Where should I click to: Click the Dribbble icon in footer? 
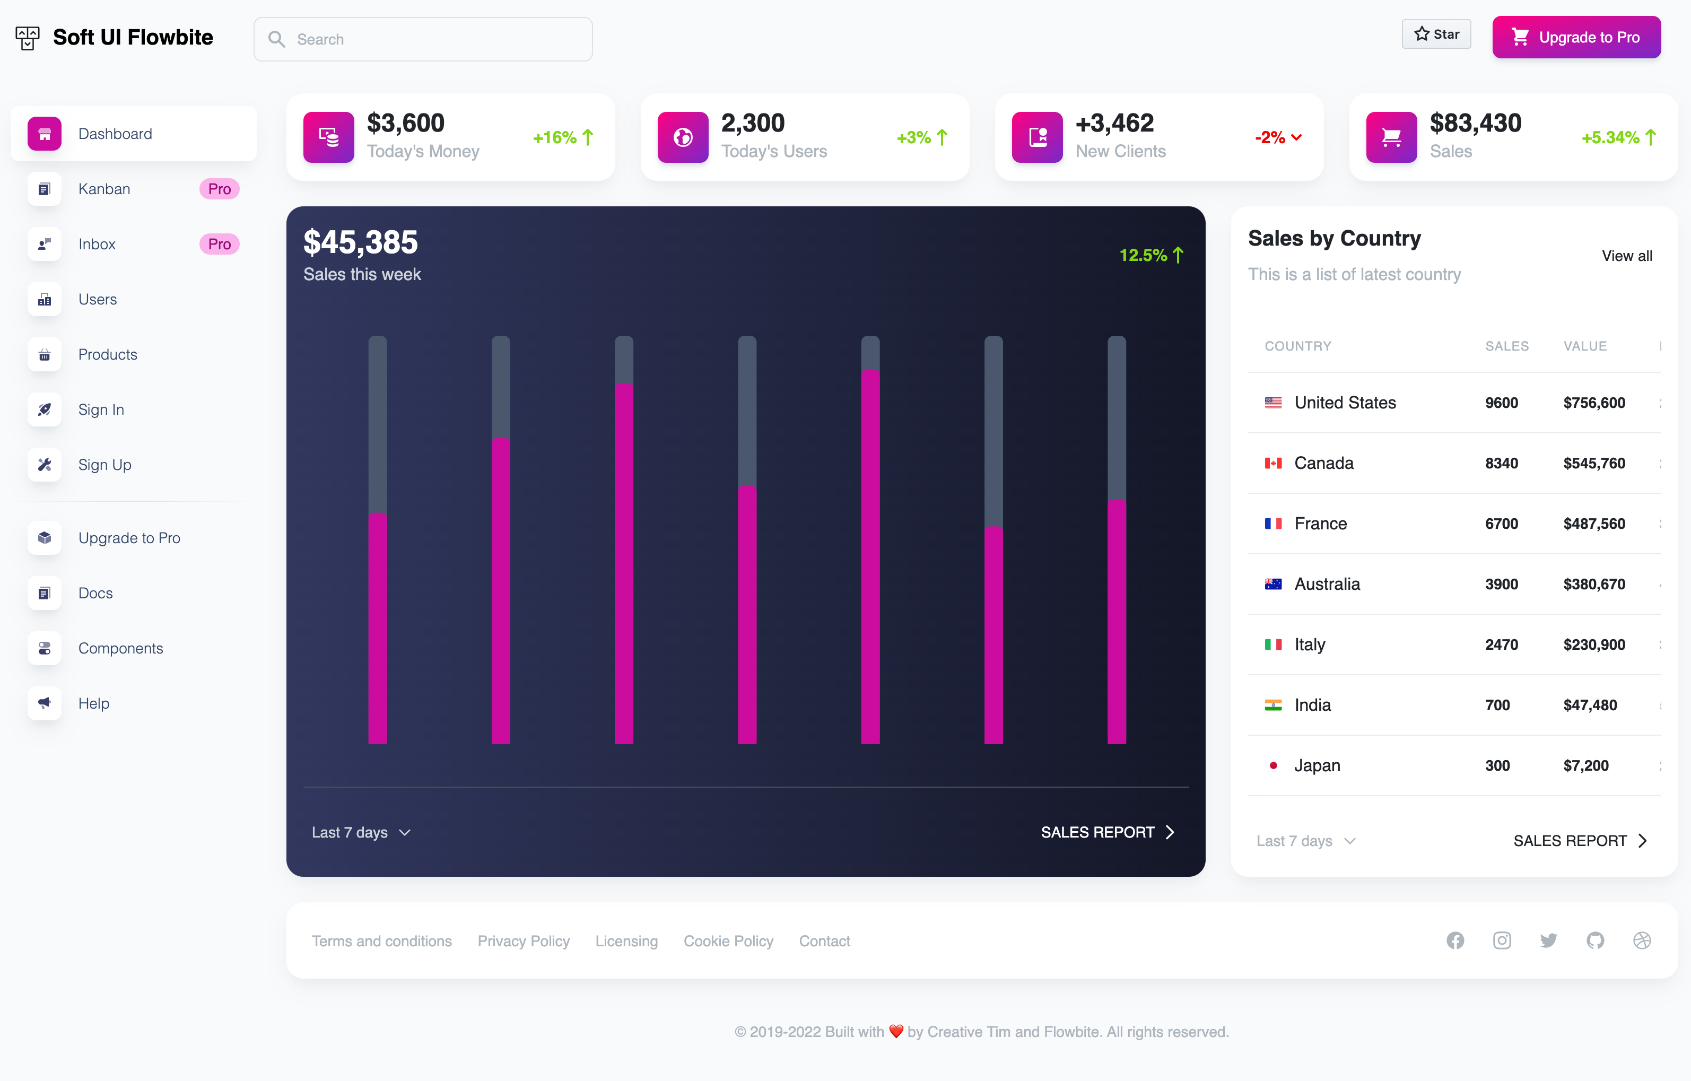tap(1642, 940)
